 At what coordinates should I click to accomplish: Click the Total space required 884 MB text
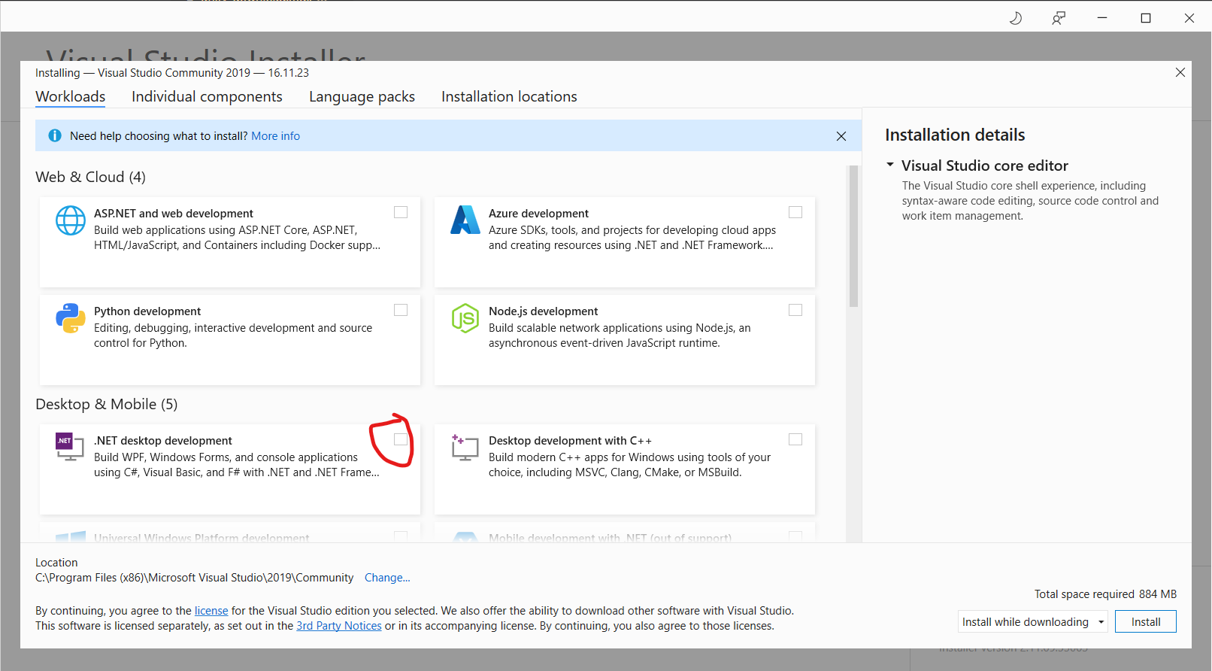[1105, 594]
